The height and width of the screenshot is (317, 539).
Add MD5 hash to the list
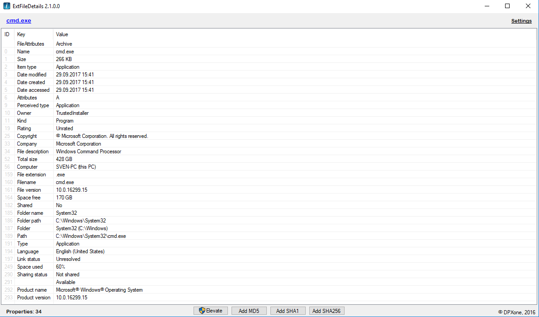point(249,311)
